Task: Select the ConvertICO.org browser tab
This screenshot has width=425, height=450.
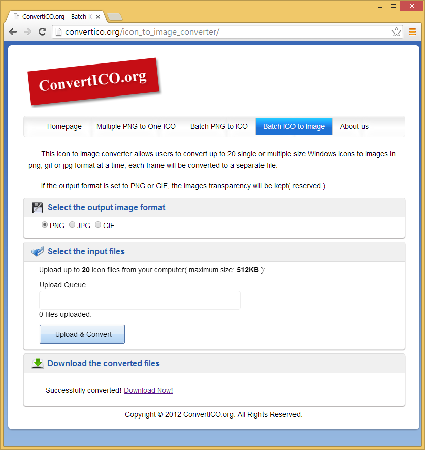Action: (56, 17)
